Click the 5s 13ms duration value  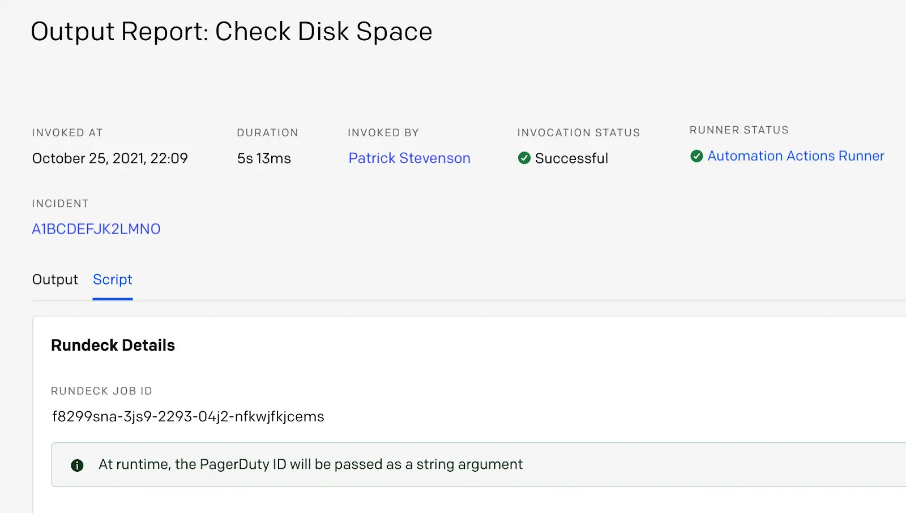264,158
